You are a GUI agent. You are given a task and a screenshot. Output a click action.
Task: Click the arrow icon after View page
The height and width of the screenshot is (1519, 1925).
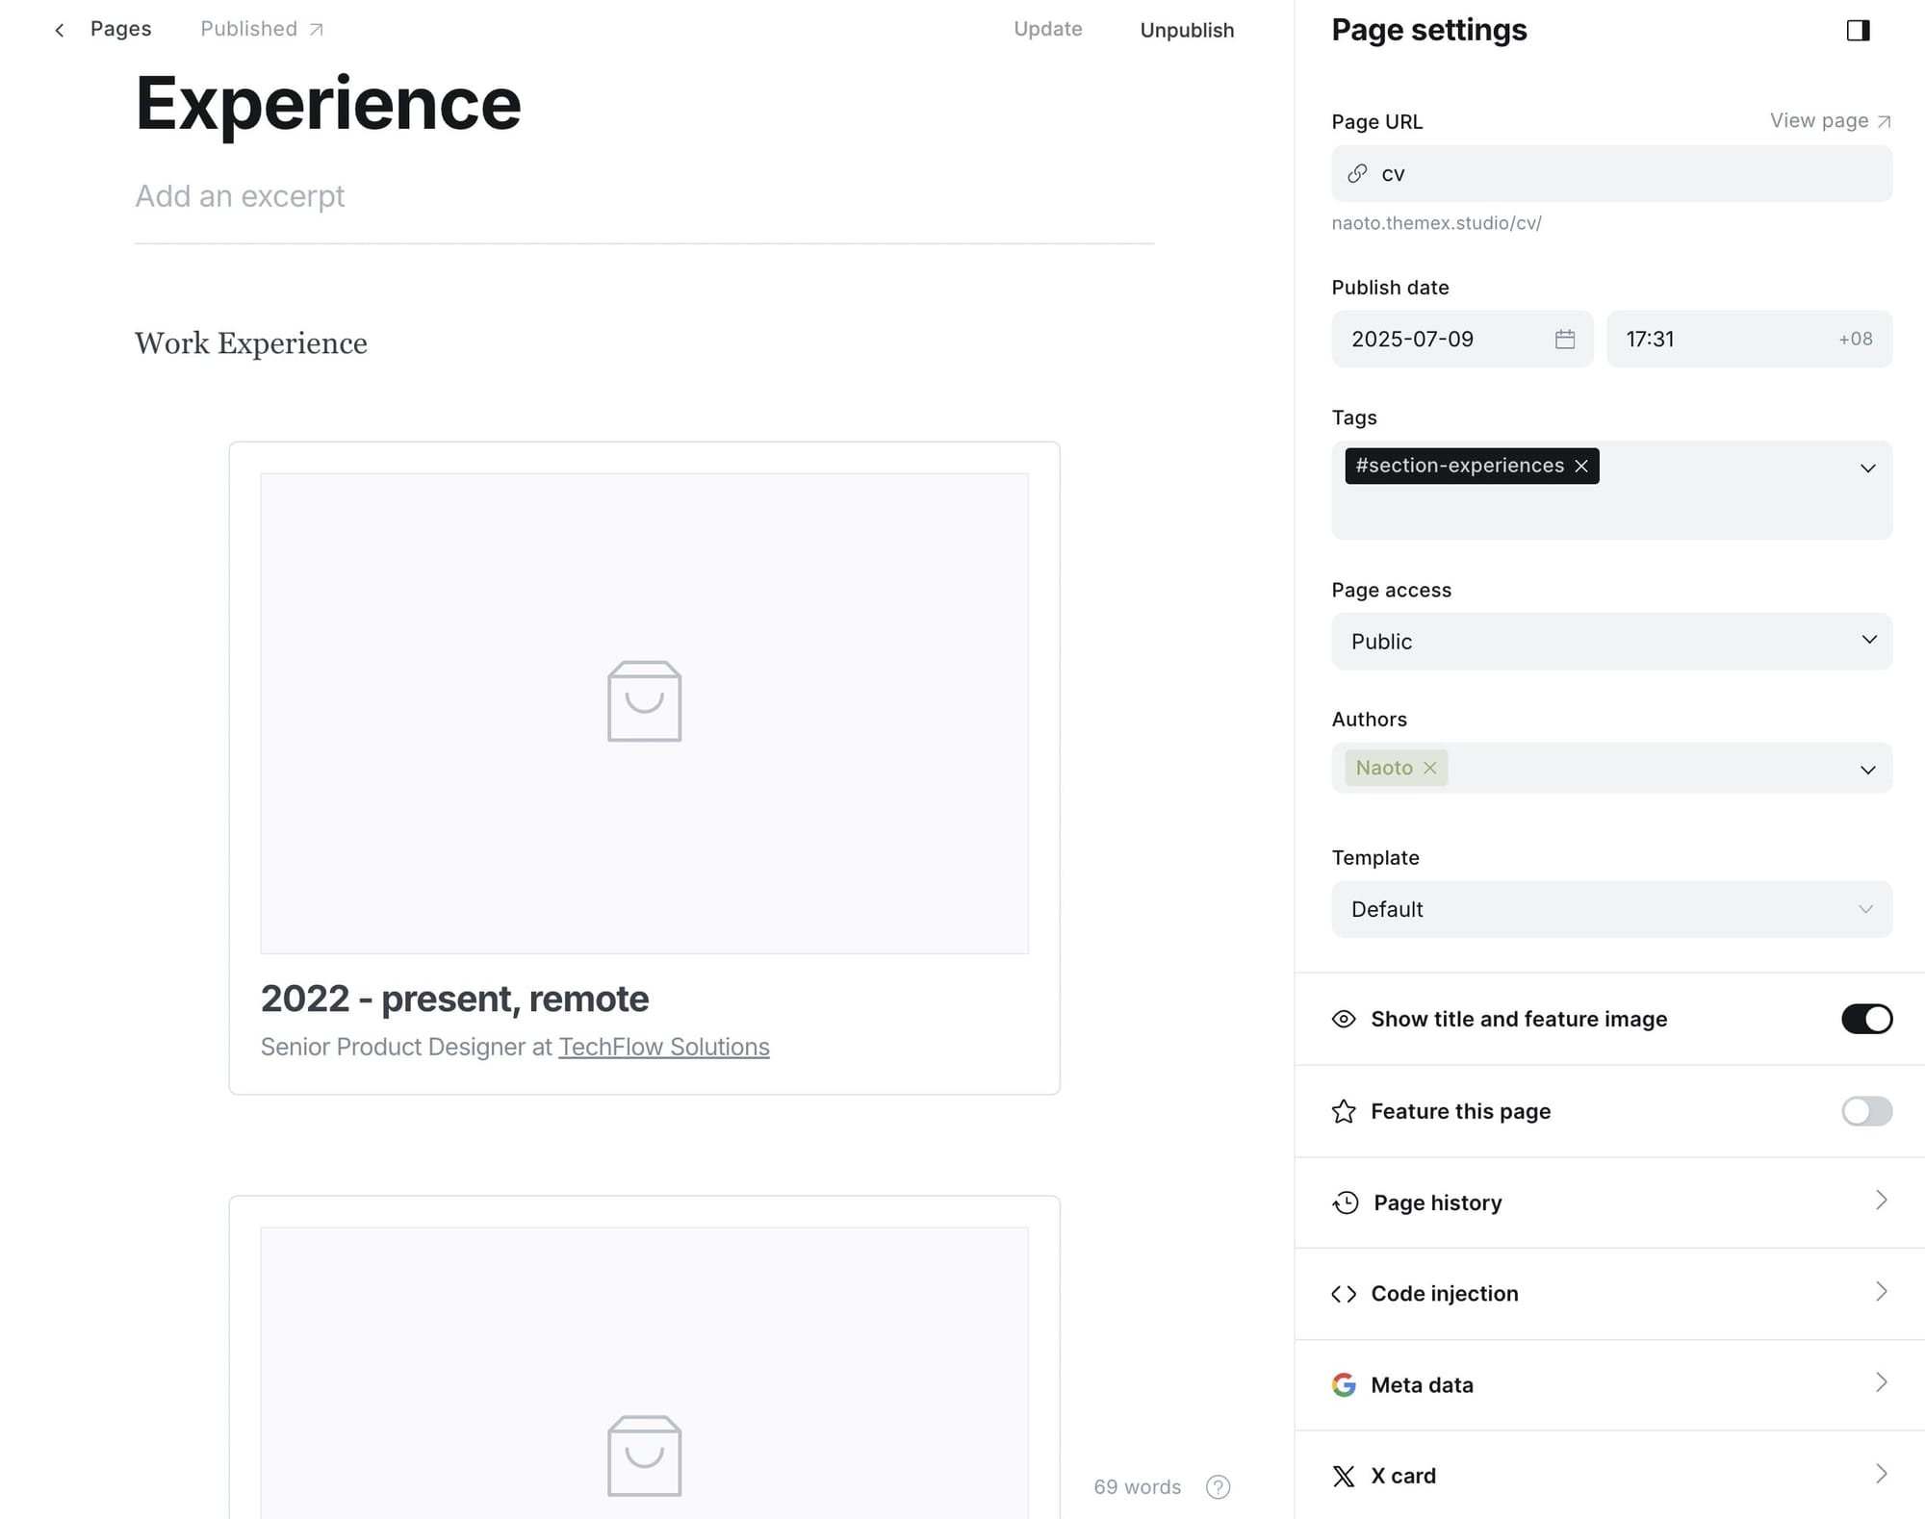(1885, 121)
